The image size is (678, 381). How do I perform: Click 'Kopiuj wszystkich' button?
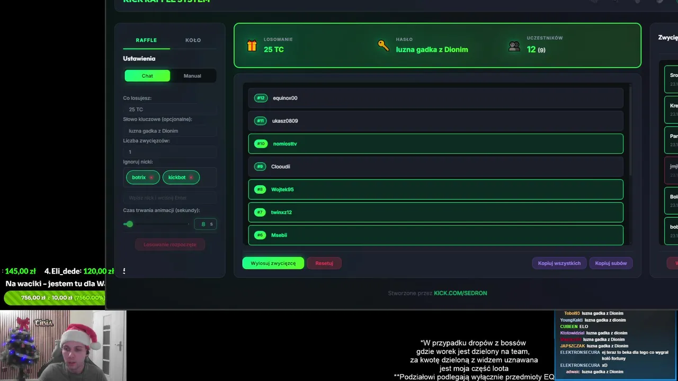pos(559,263)
